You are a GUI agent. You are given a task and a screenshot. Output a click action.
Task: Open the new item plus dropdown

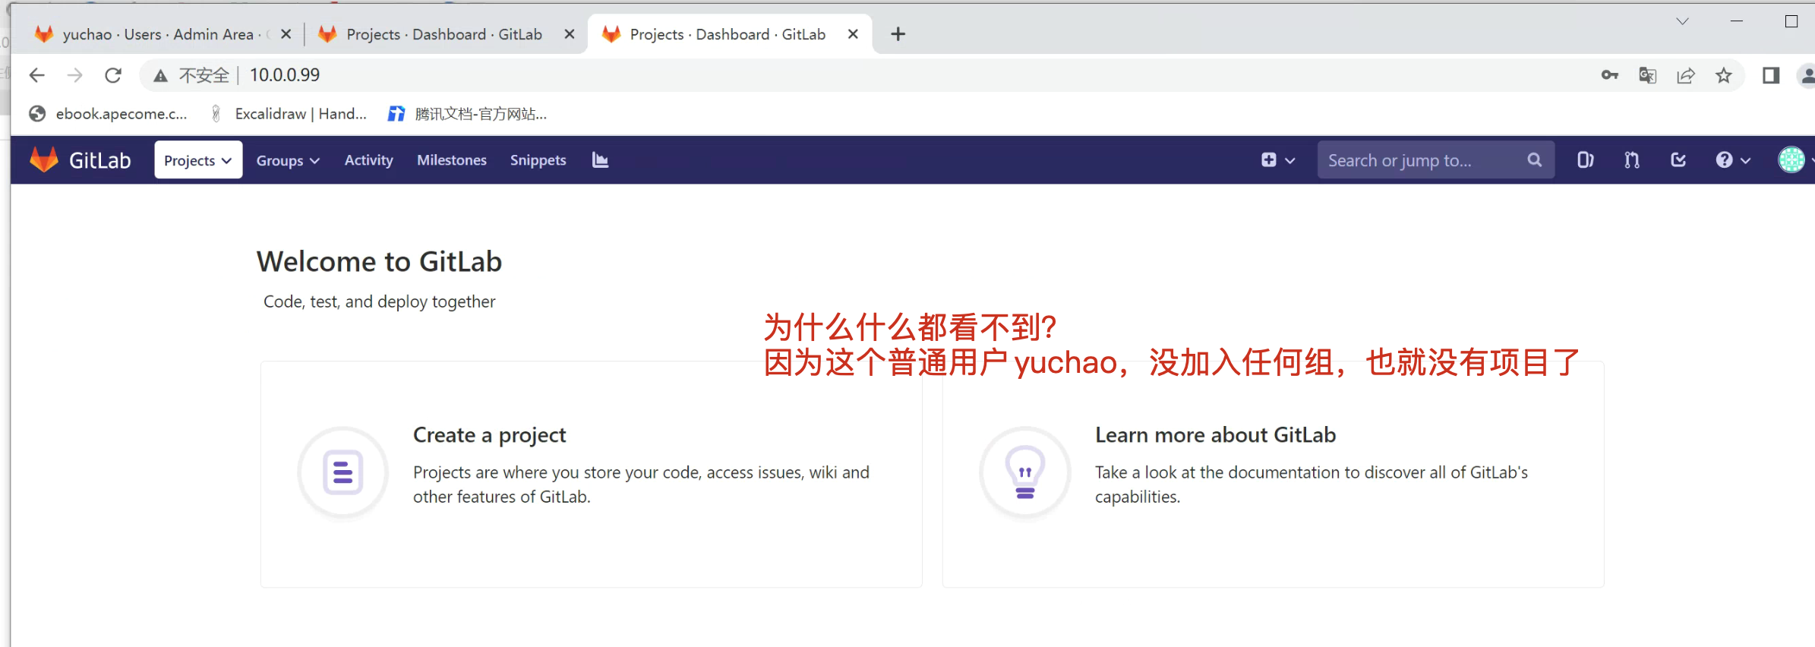[x=1277, y=160]
